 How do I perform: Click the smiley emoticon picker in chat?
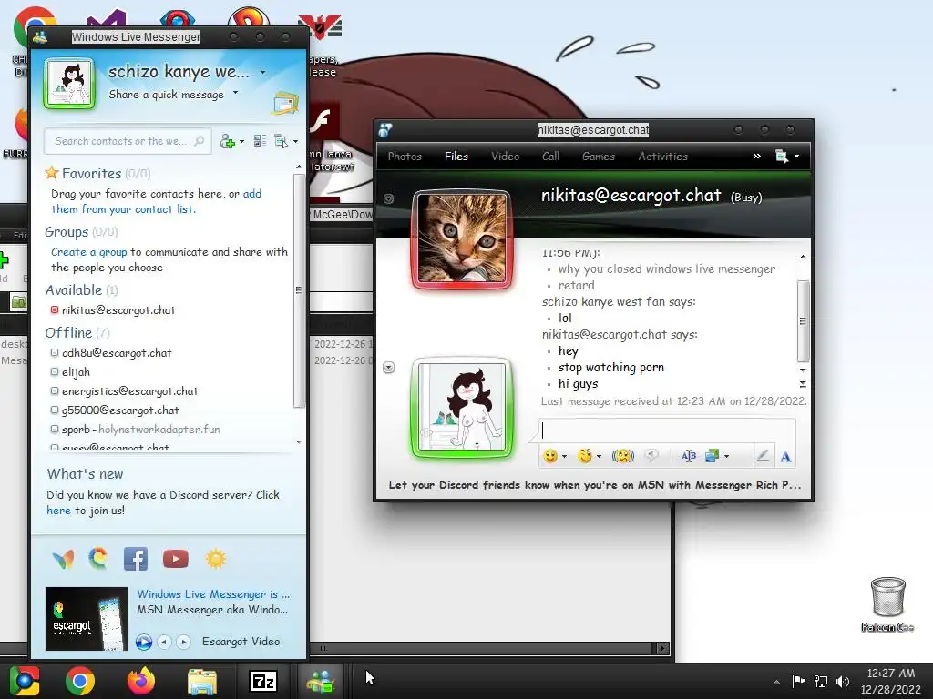point(550,456)
